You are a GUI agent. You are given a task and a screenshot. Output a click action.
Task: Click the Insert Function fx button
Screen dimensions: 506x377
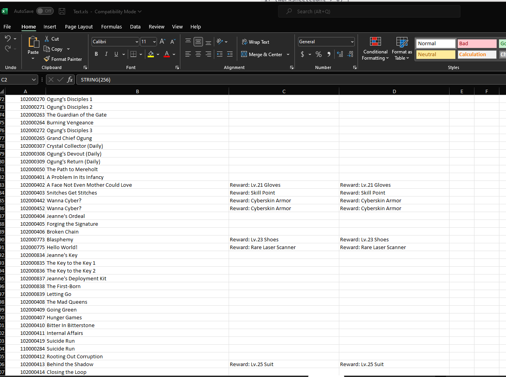[70, 80]
